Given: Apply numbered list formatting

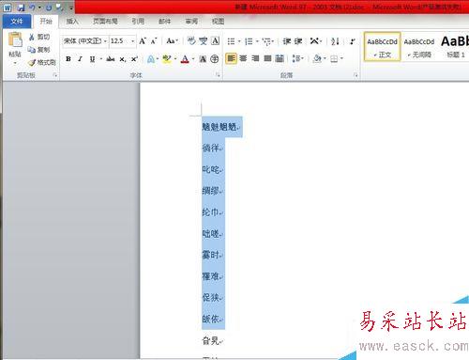Looking at the screenshot, I should coord(249,41).
